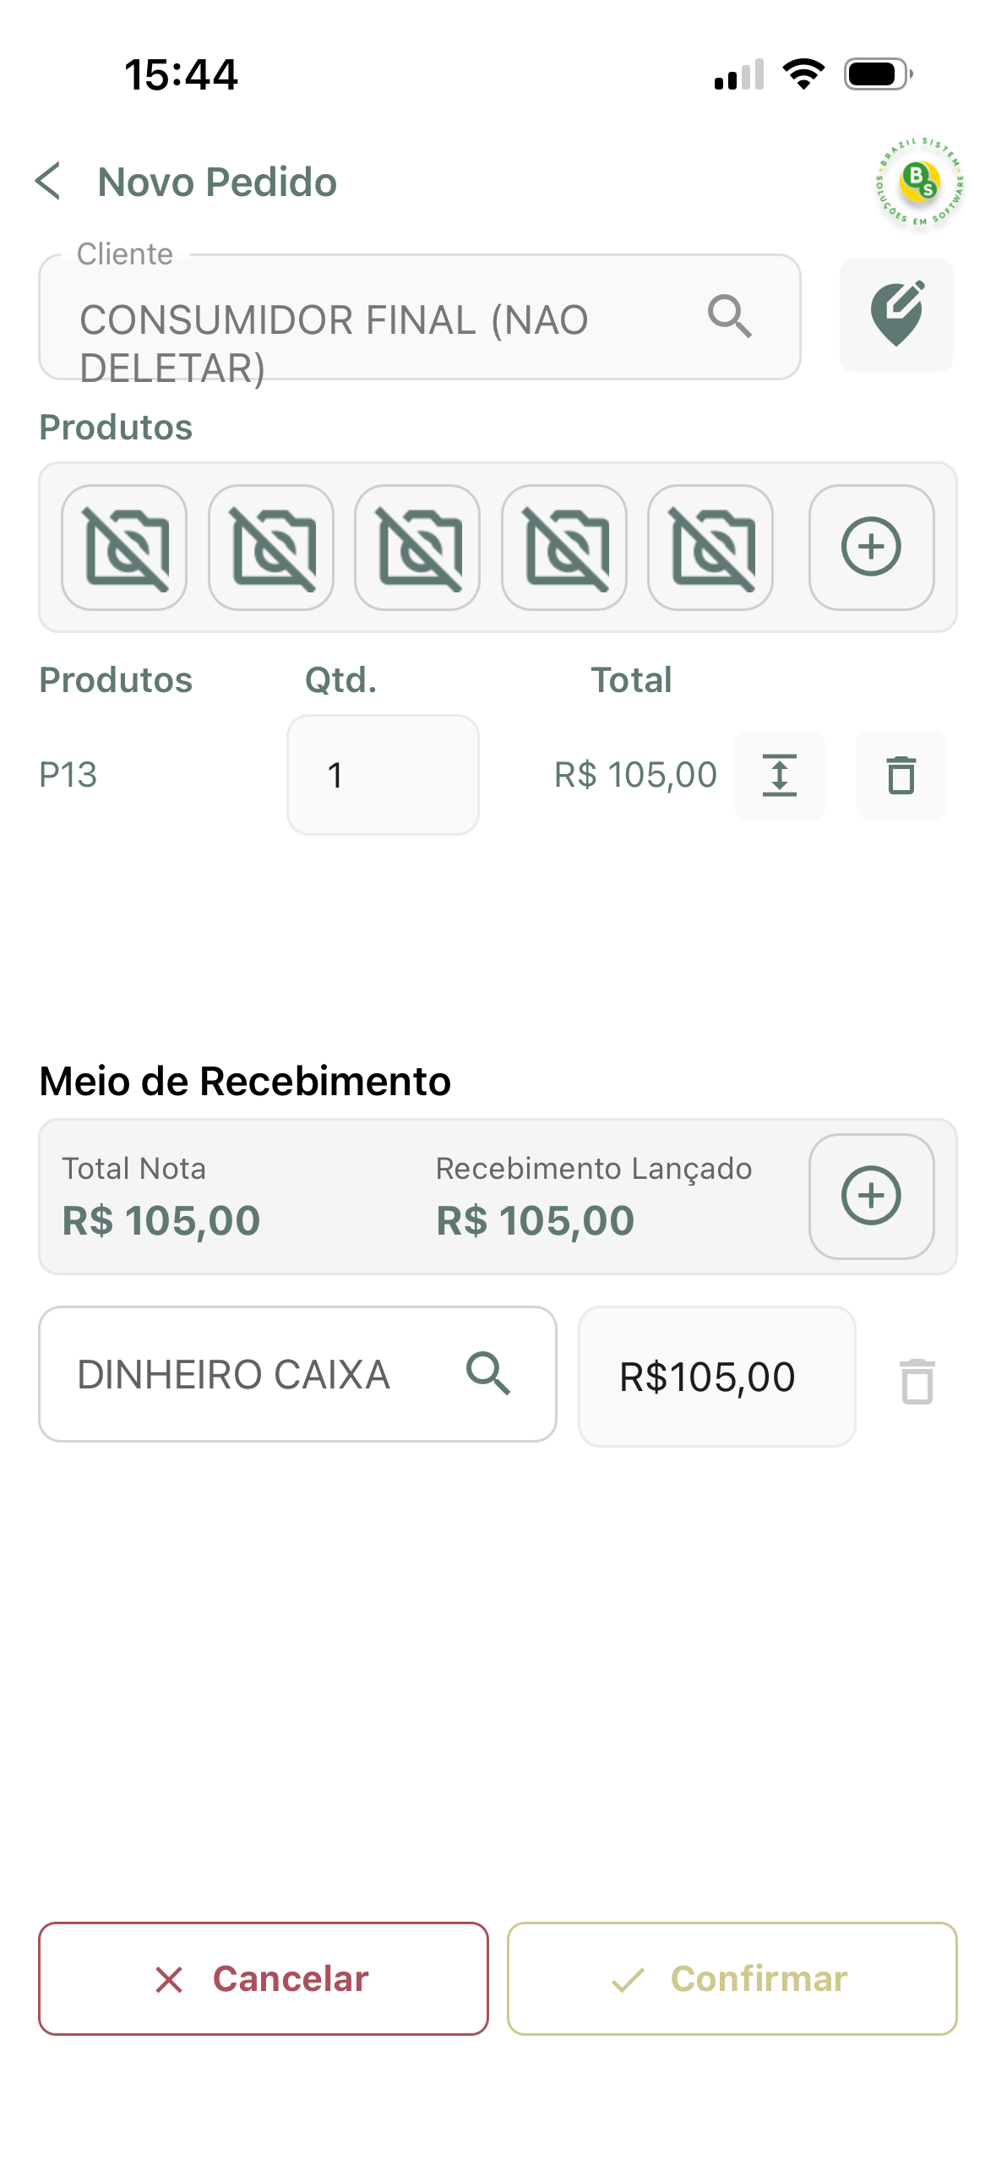The height and width of the screenshot is (2160, 996).
Task: Tap the edit location pin icon
Action: (895, 315)
